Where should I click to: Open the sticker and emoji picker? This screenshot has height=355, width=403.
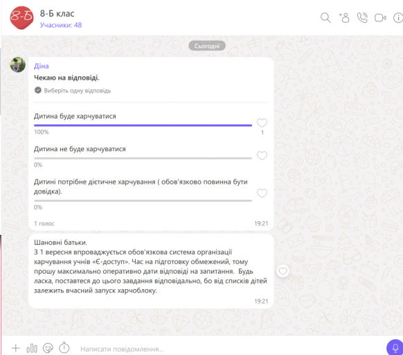(48, 348)
